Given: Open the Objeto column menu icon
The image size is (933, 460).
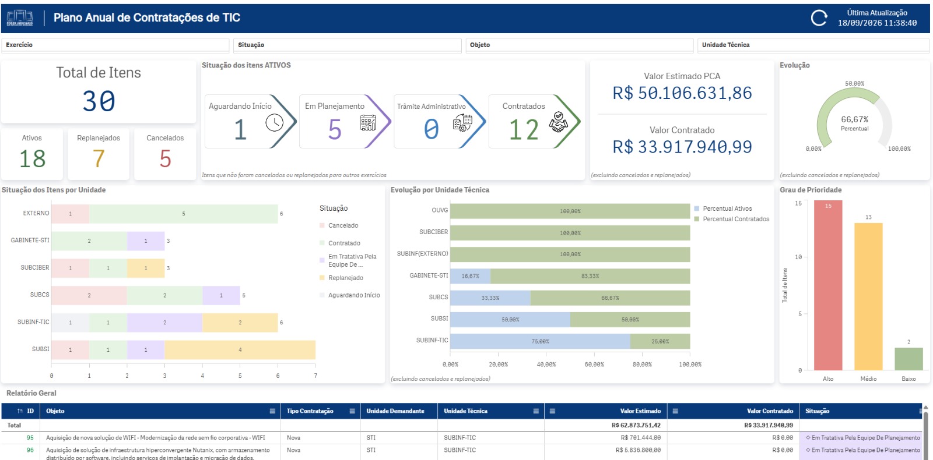Looking at the screenshot, I should pyautogui.click(x=272, y=411).
